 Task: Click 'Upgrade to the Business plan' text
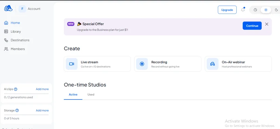[102, 30]
